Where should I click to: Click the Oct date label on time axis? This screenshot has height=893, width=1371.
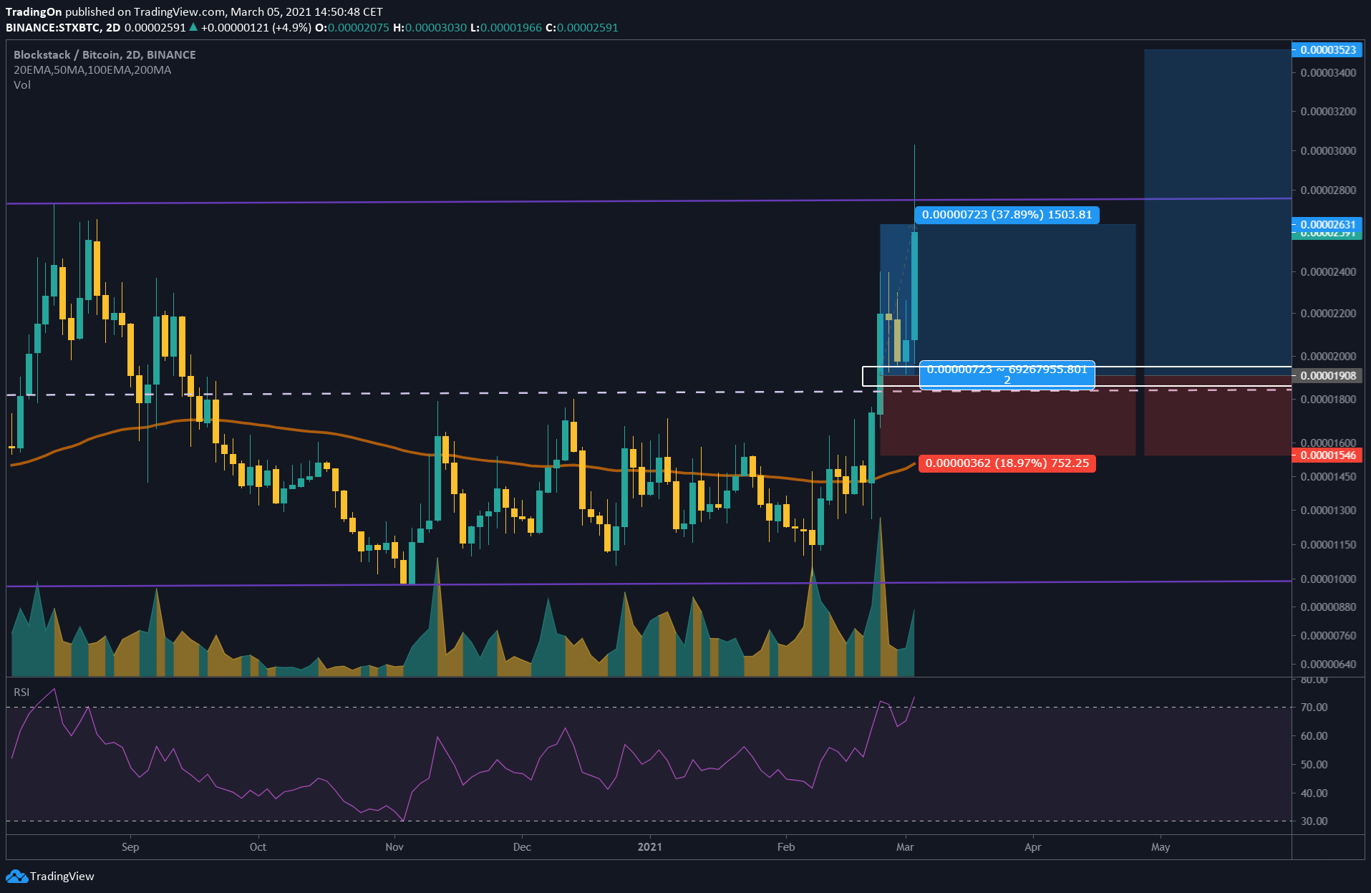coord(258,846)
